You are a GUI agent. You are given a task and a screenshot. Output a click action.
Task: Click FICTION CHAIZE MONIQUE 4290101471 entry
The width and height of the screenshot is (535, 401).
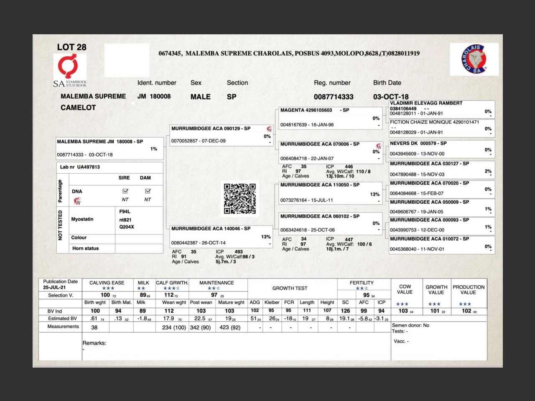442,127
